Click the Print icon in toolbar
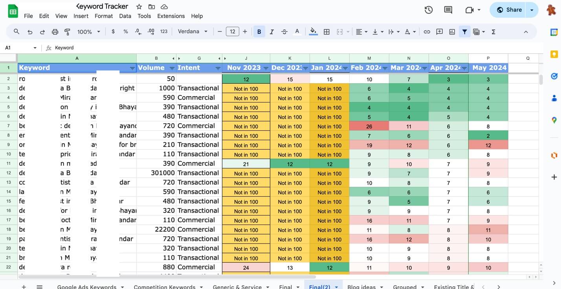561x289 pixels. 55,32
